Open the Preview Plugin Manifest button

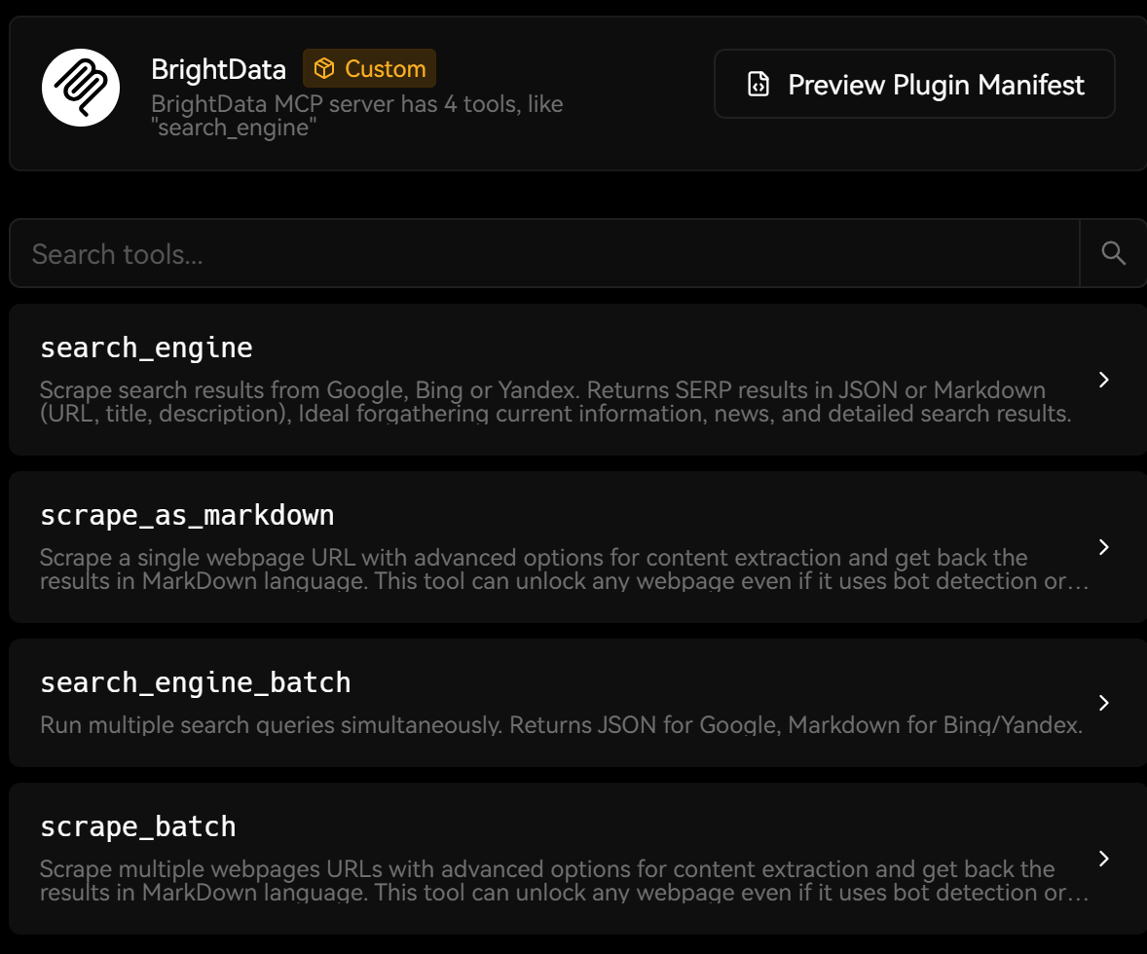click(914, 85)
